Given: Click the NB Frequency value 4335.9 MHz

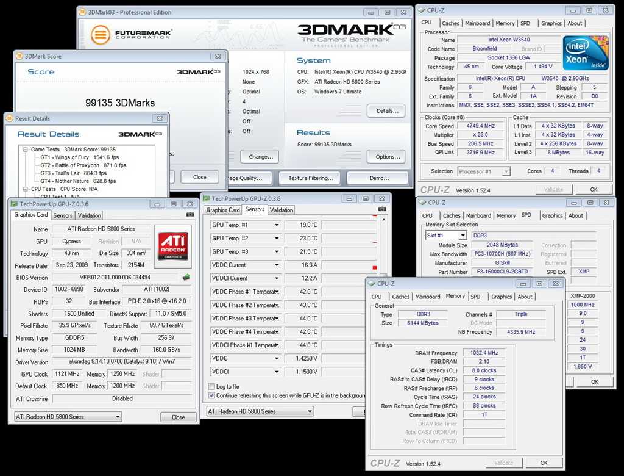Looking at the screenshot, I should point(521,332).
